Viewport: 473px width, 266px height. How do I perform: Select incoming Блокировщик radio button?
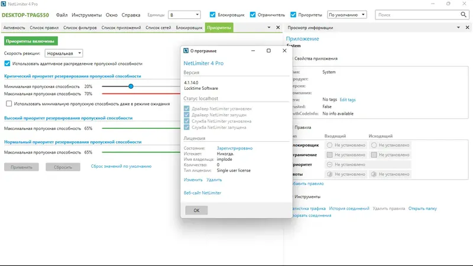click(330, 145)
